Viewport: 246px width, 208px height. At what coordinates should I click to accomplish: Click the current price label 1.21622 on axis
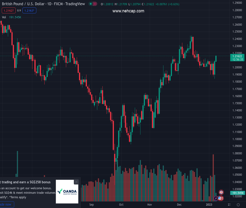click(237, 56)
